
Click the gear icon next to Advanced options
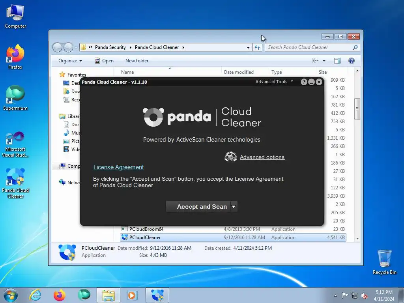click(x=230, y=157)
